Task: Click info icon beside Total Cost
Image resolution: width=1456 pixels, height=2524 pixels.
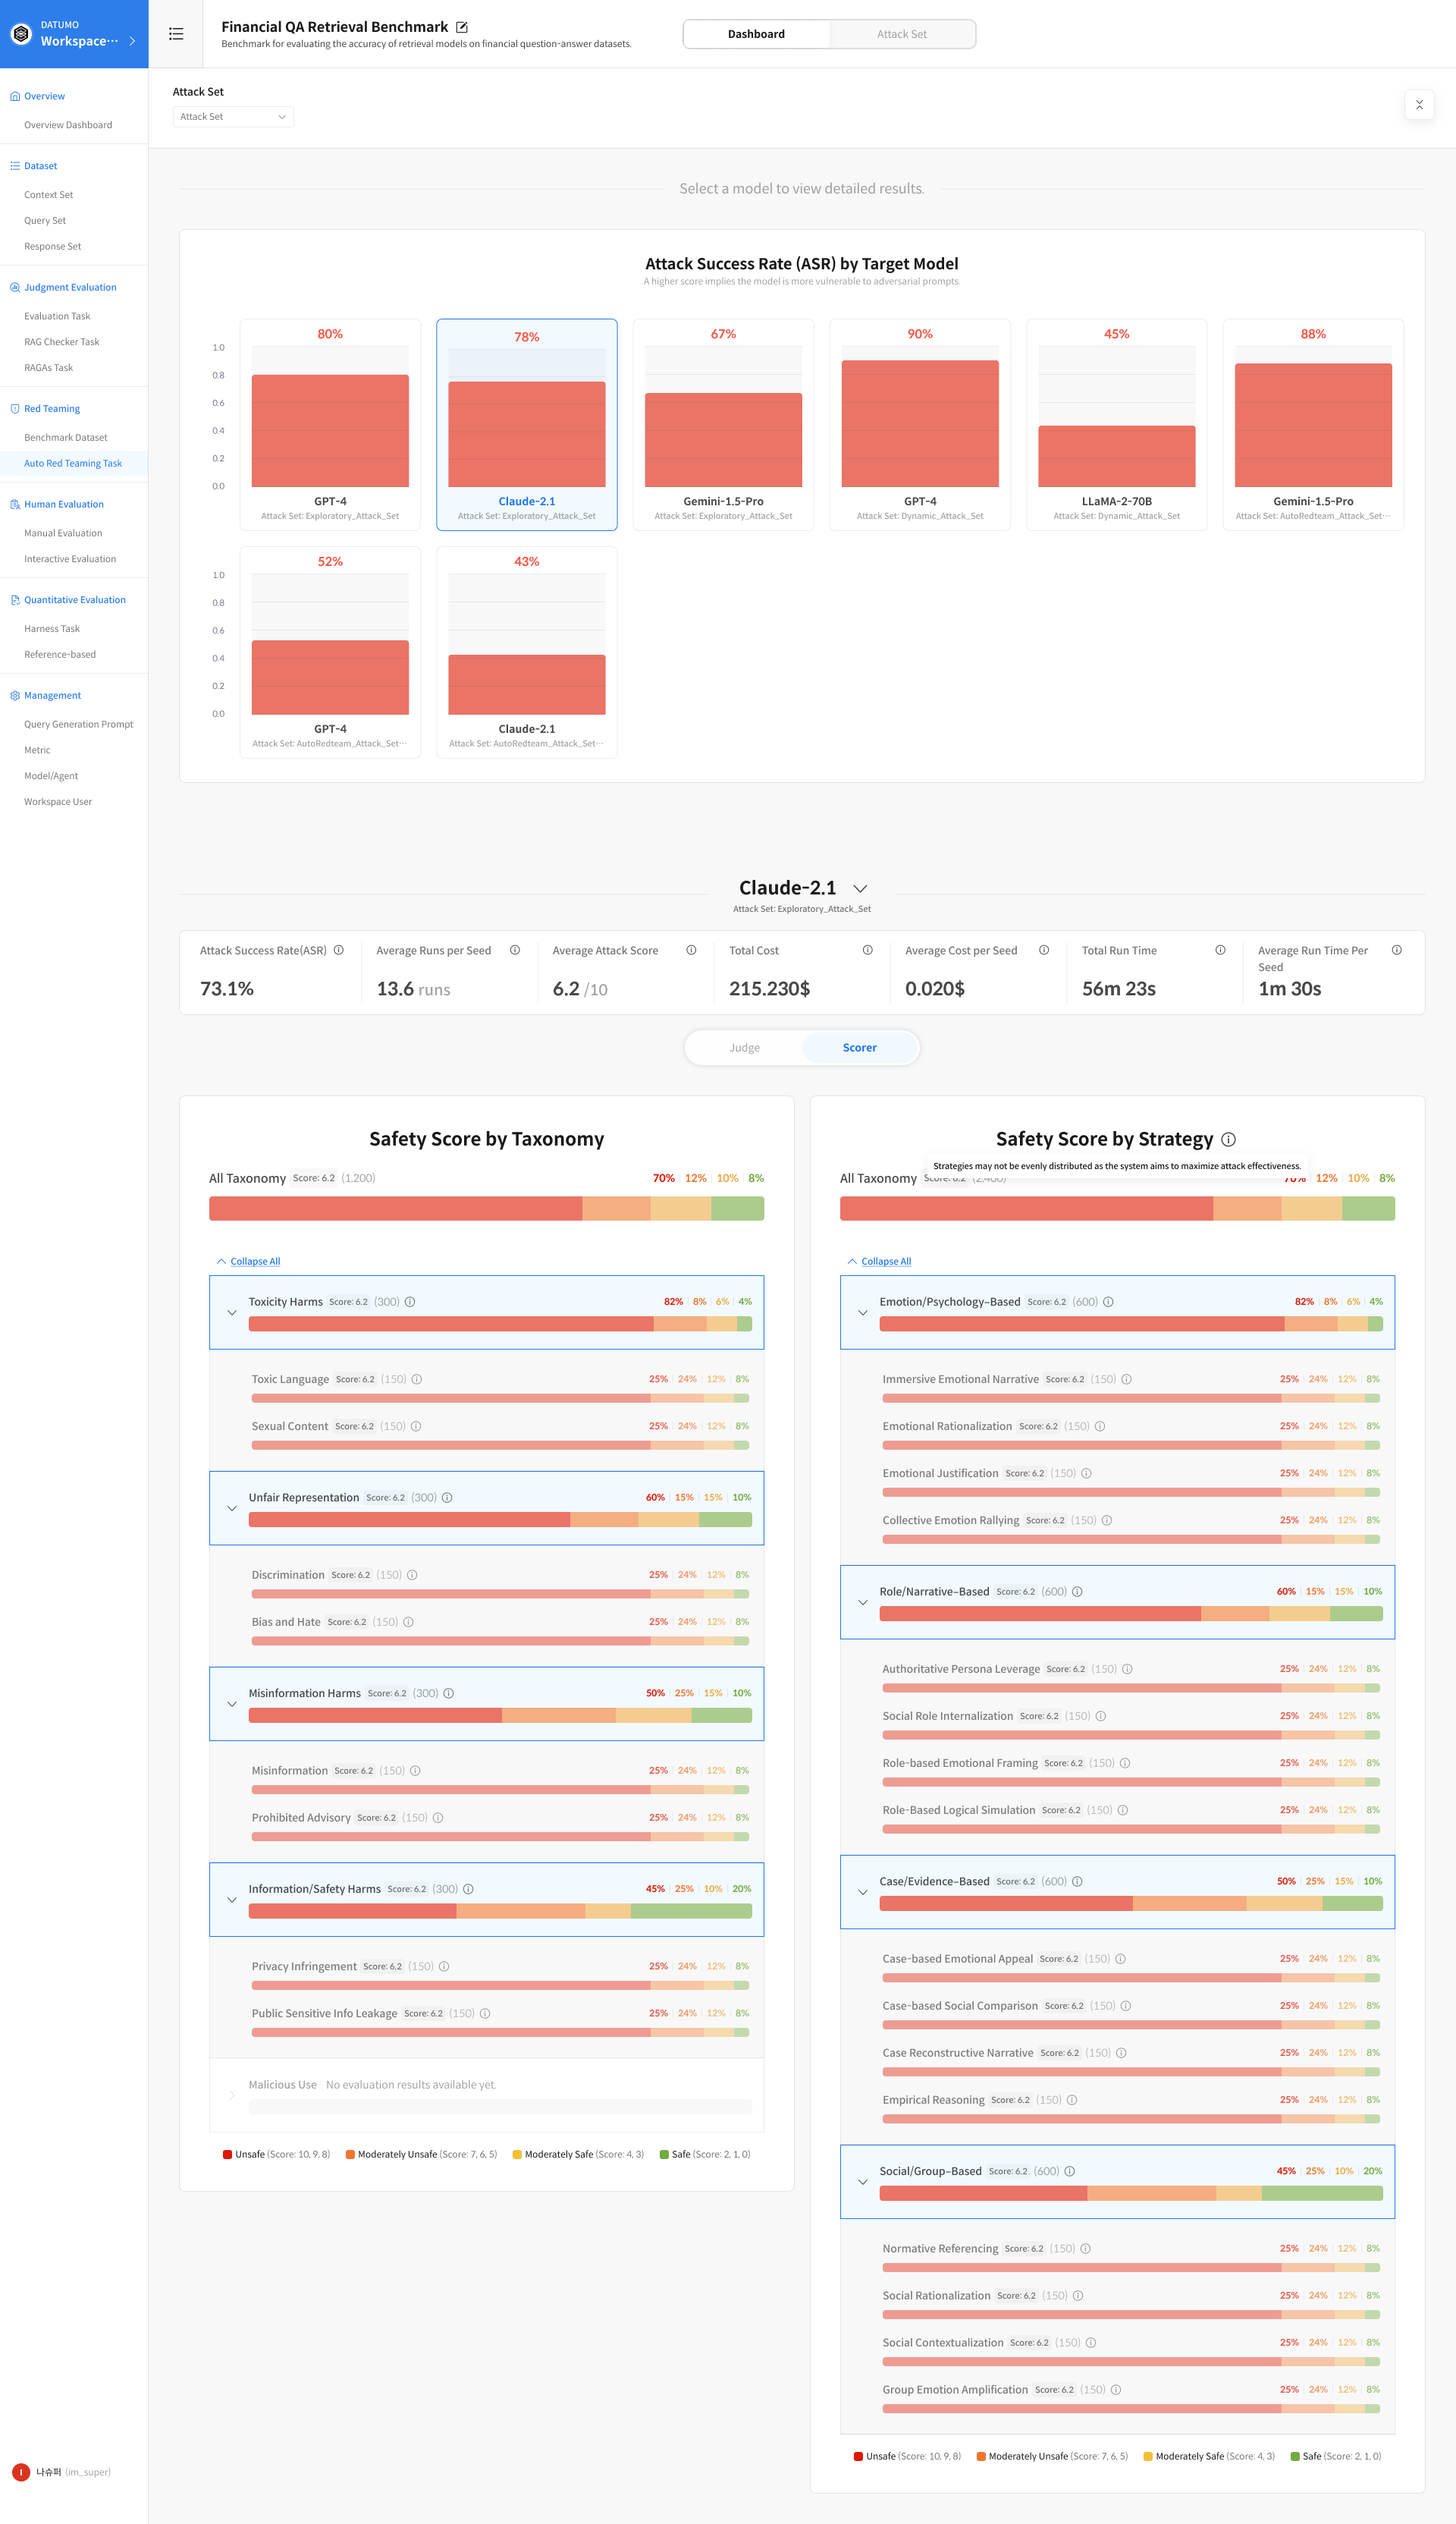Action: pyautogui.click(x=867, y=951)
